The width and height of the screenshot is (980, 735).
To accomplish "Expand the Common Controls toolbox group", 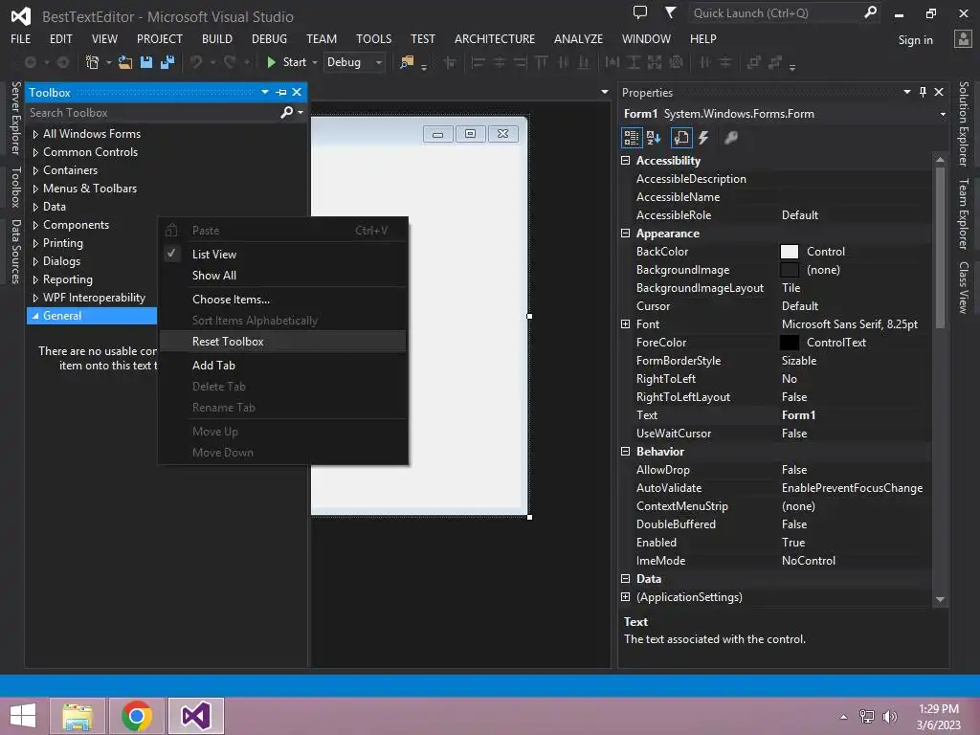I will (x=35, y=152).
